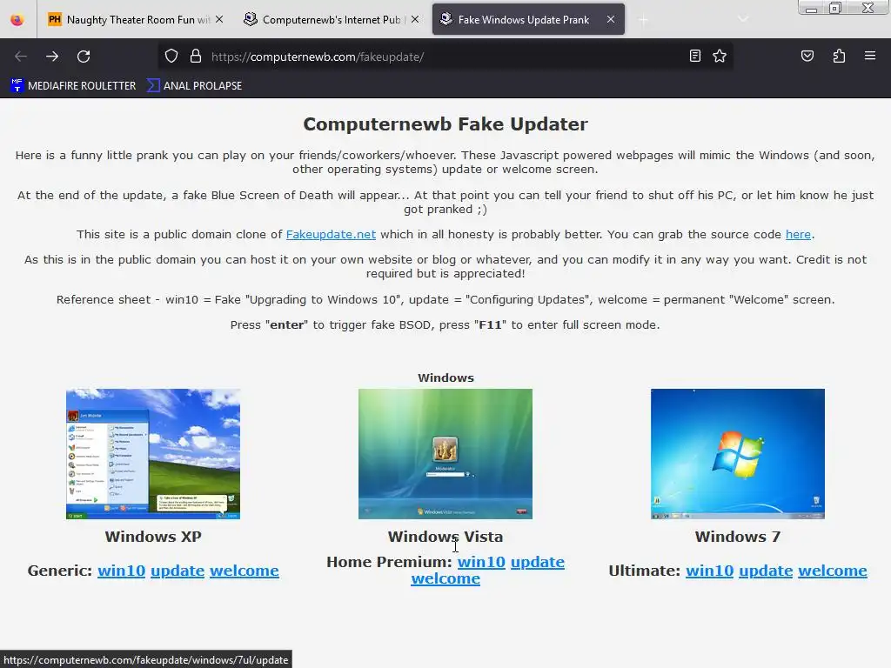Open Vista Home Premium update link
The width and height of the screenshot is (891, 668).
pos(538,562)
